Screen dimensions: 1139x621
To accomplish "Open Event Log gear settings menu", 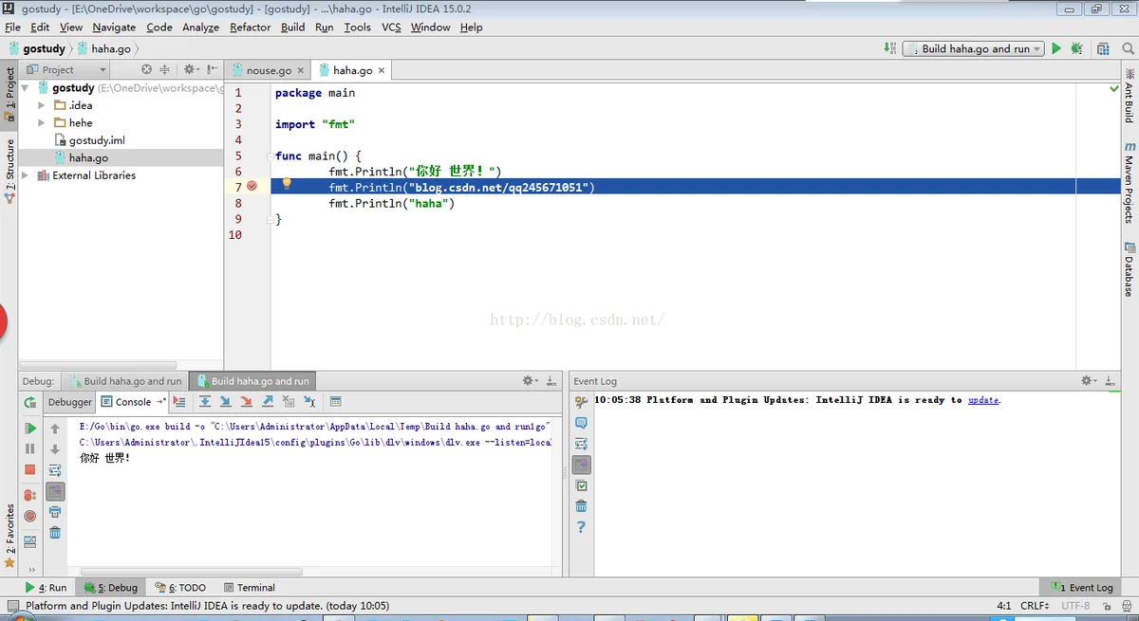I will click(1088, 380).
